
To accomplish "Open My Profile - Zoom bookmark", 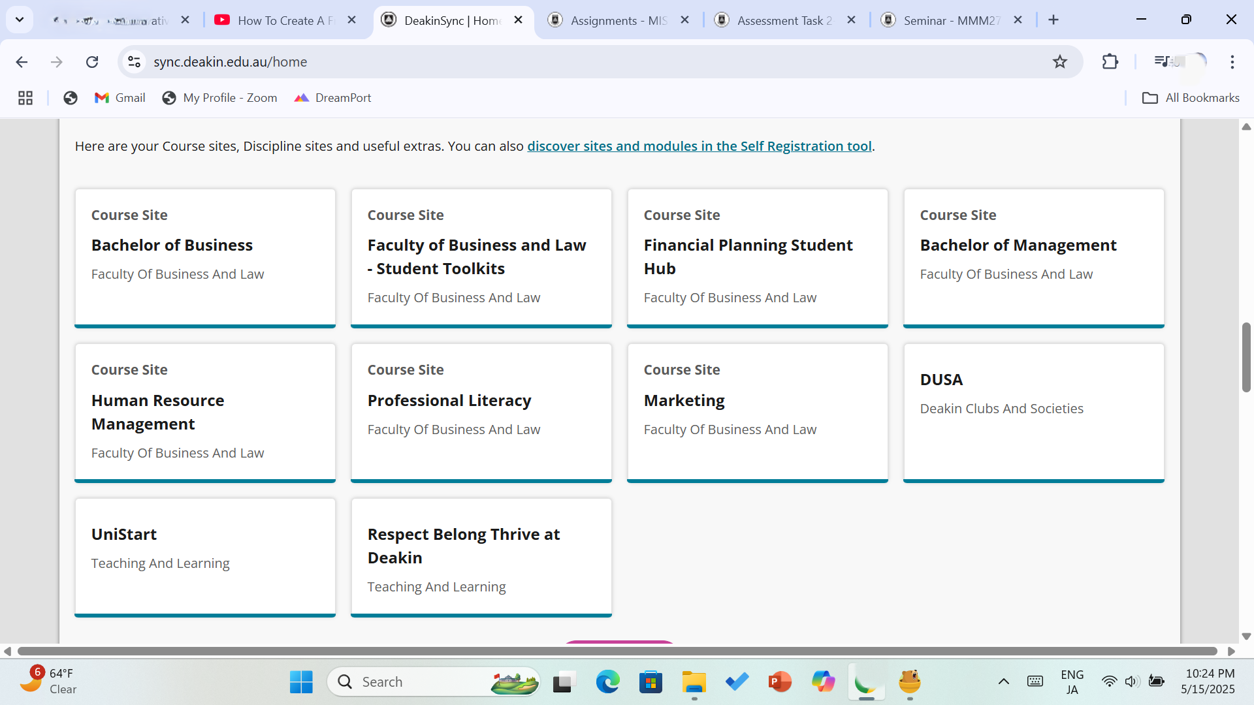I will [220, 98].
